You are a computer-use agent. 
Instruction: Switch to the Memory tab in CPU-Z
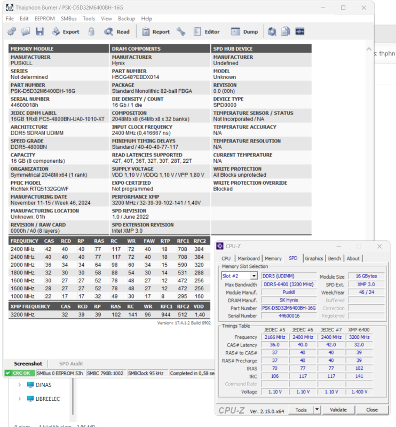273,258
